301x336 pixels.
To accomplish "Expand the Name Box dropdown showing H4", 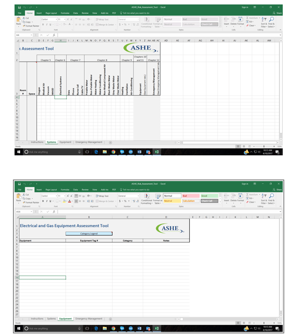I will pos(31,35).
